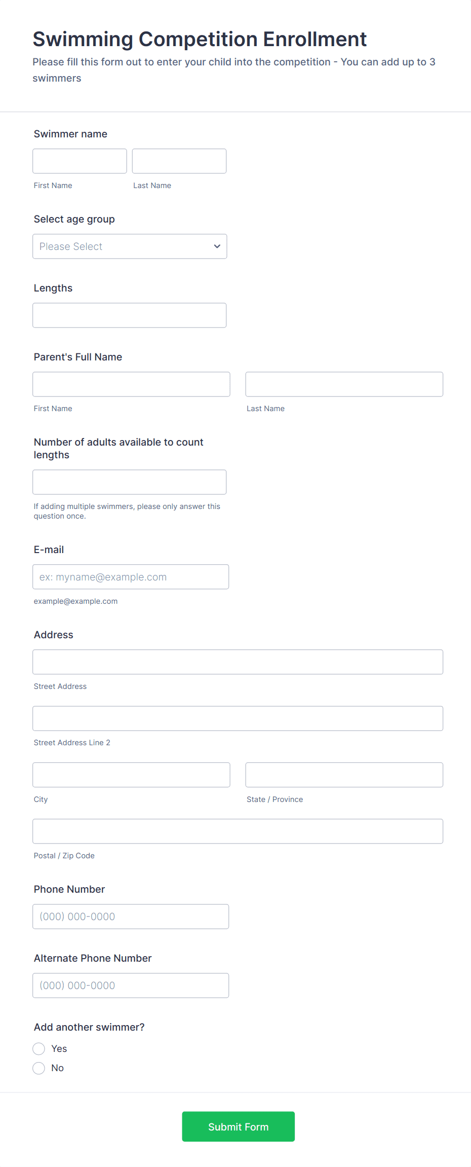Focus the Lengths input box
The height and width of the screenshot is (1167, 471).
click(x=129, y=315)
